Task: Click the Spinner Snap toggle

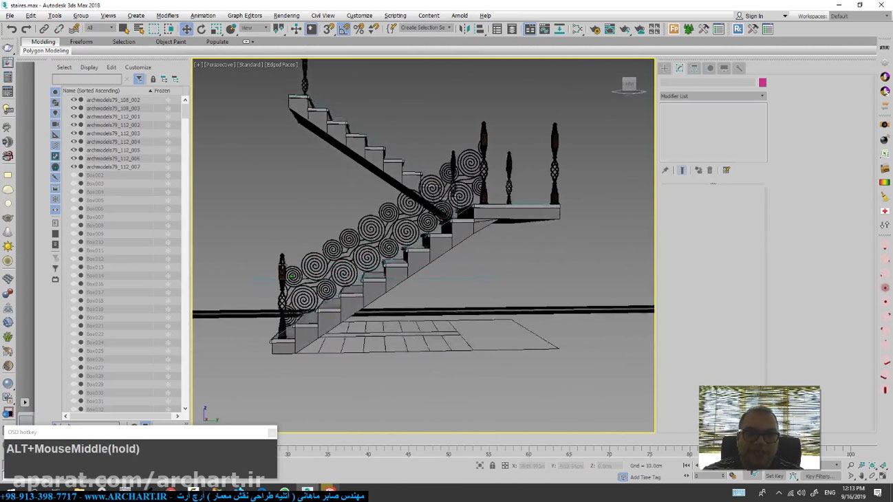Action: click(x=374, y=29)
